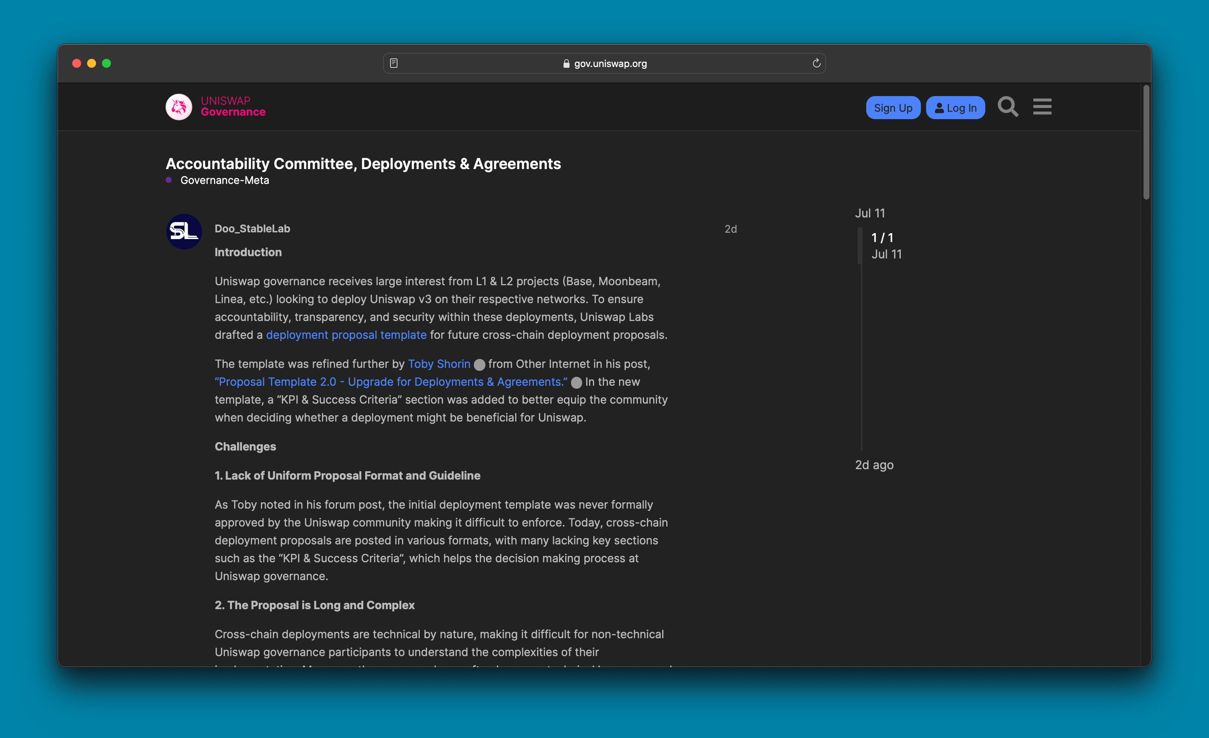Click the 1 / 1 timeline position
The height and width of the screenshot is (738, 1209).
(x=882, y=238)
